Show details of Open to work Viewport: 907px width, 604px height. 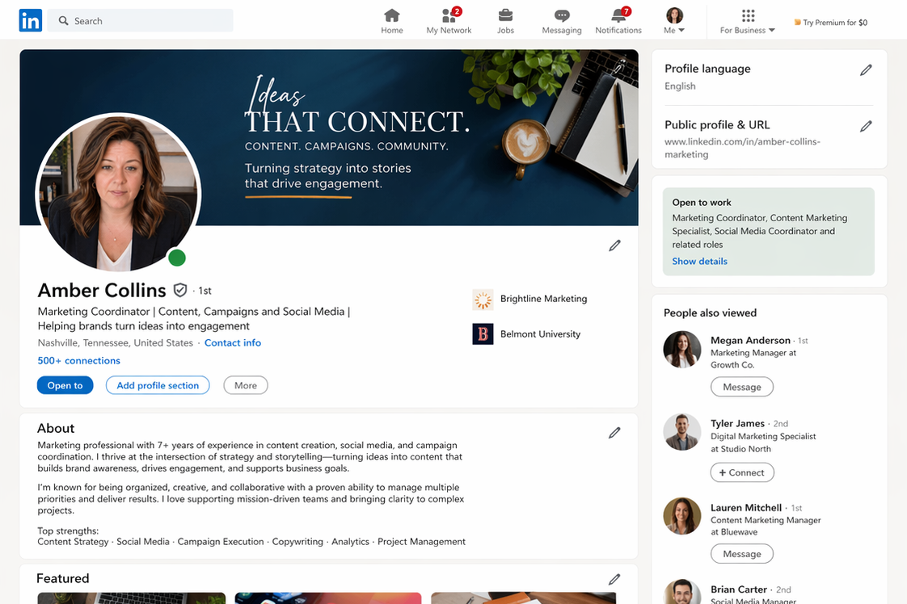point(699,262)
